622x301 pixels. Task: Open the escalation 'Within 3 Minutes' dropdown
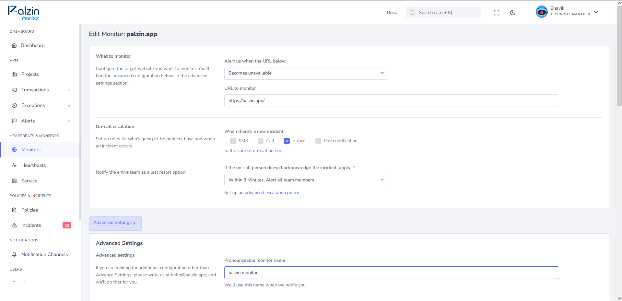306,180
